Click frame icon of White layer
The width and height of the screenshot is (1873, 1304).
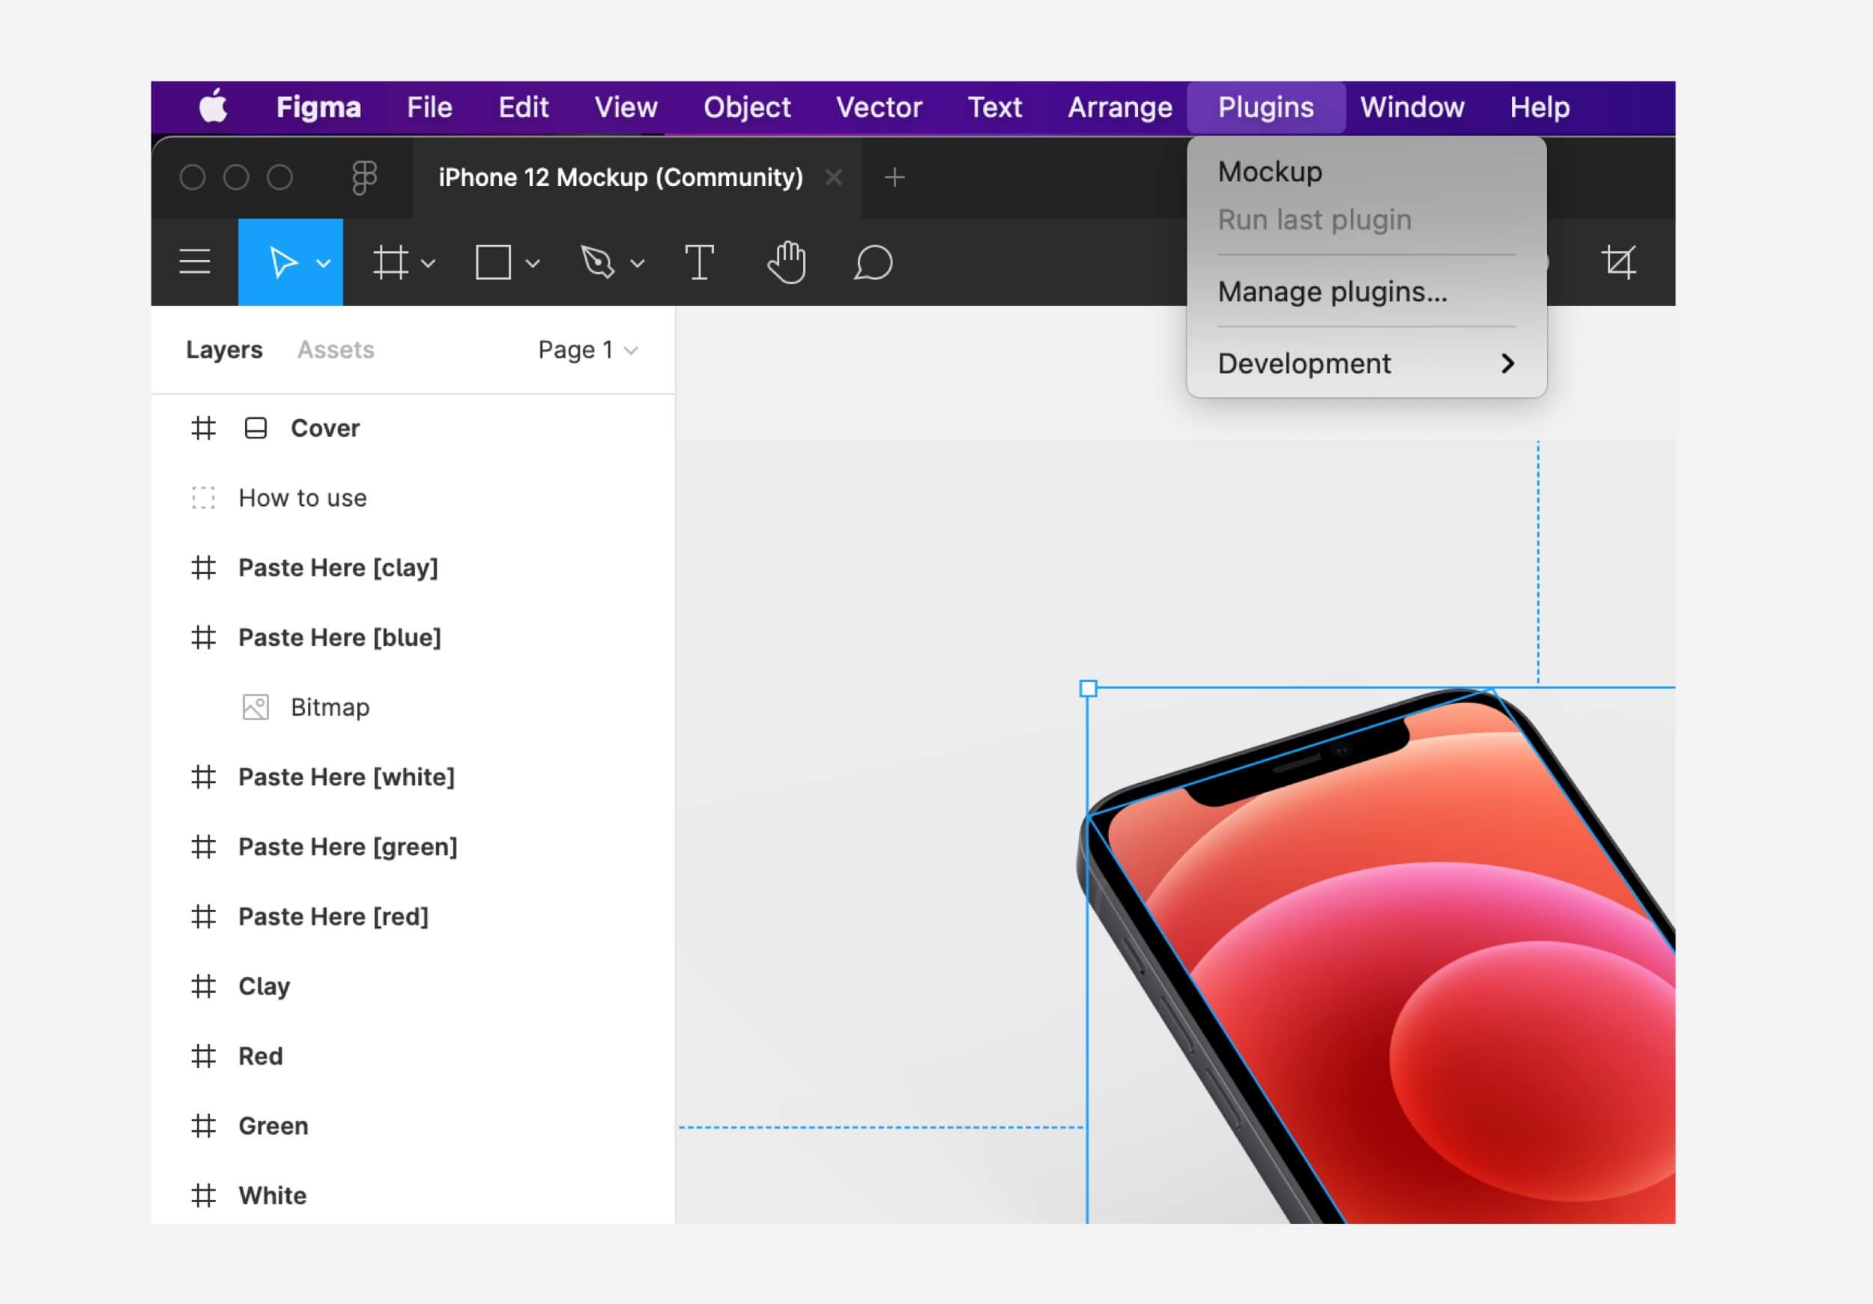[x=203, y=1195]
